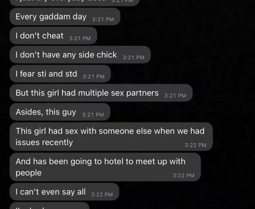Click timestamp on 'I fear sti and std'

coord(94,77)
